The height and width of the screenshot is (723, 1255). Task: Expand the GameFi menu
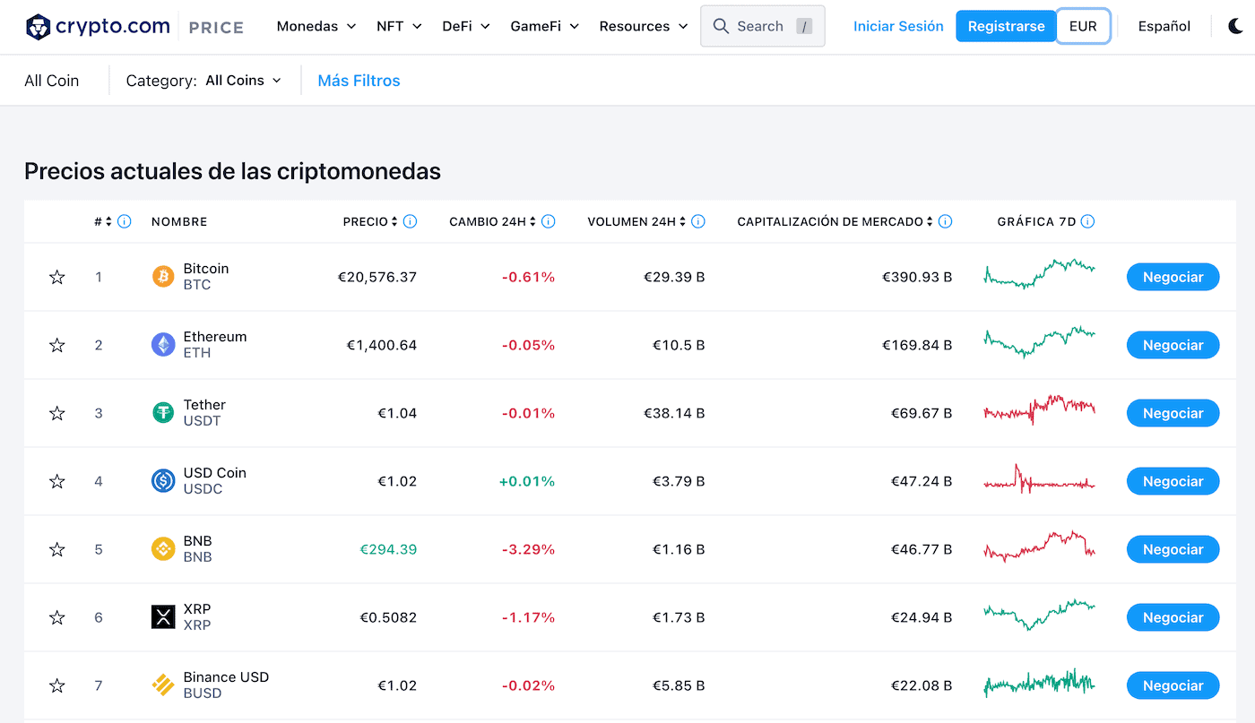545,27
